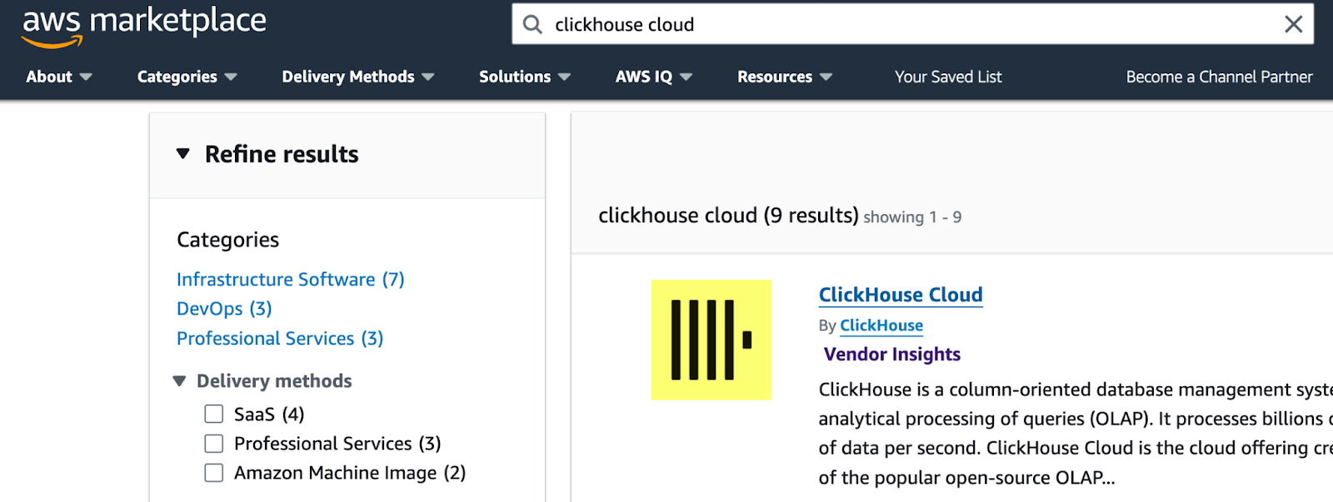Collapse the Delivery methods section
Viewport: 1333px width, 502px height.
pos(179,381)
